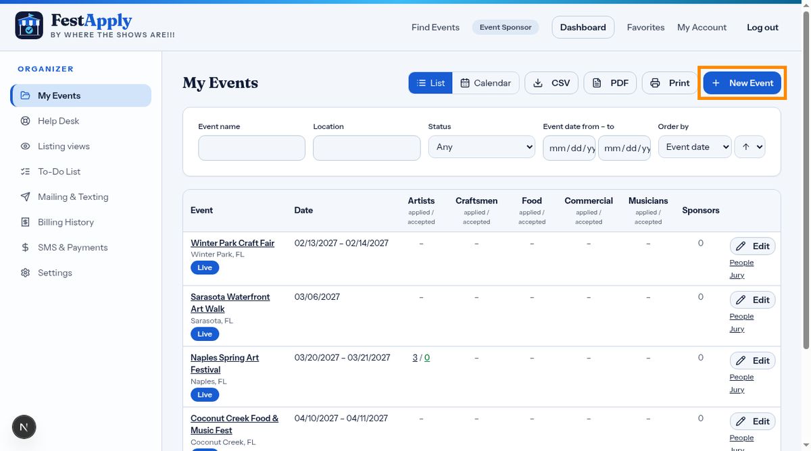Export events as PDF
This screenshot has height=451, width=811.
[x=610, y=83]
